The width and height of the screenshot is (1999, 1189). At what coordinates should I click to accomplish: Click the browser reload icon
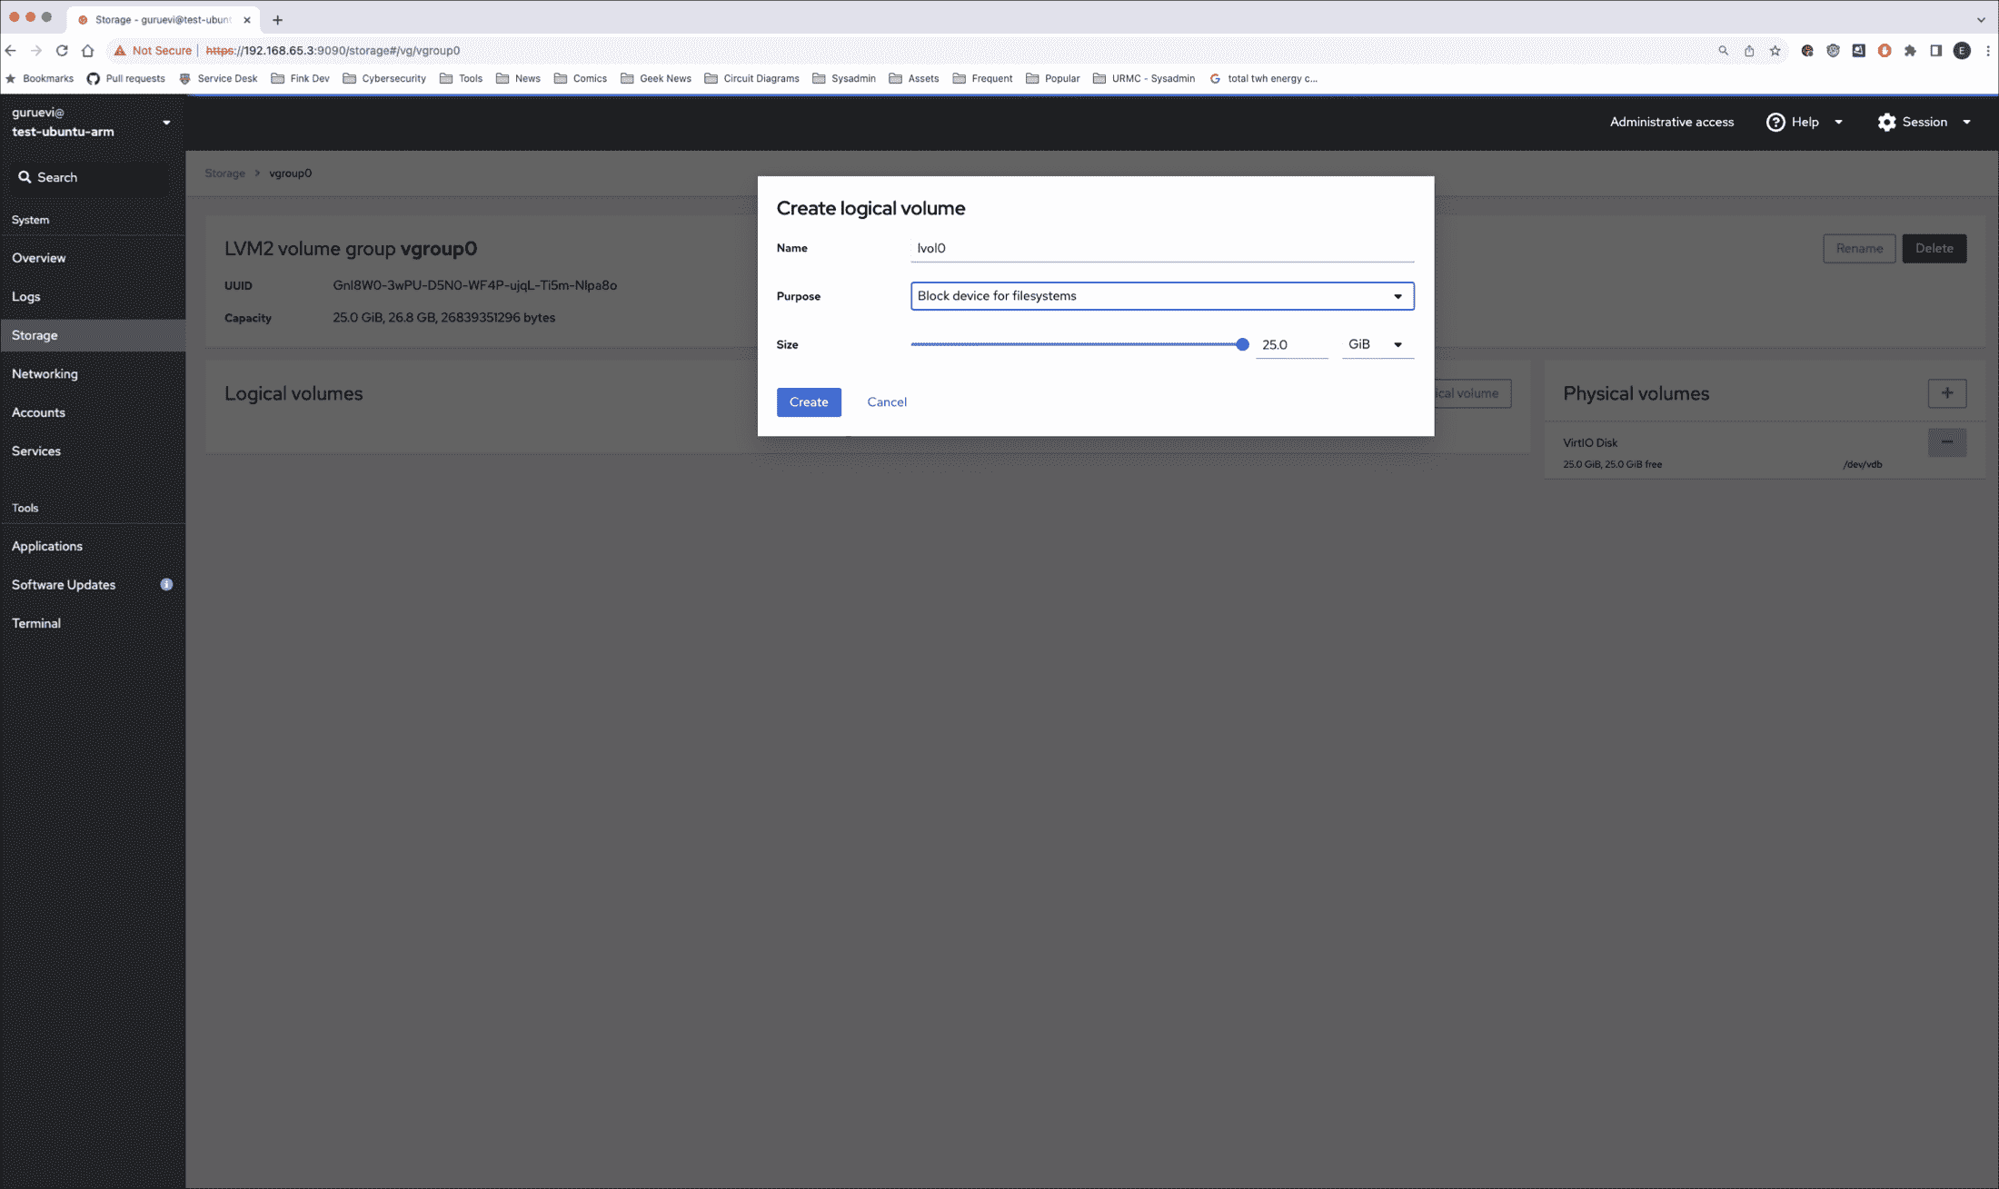(61, 51)
